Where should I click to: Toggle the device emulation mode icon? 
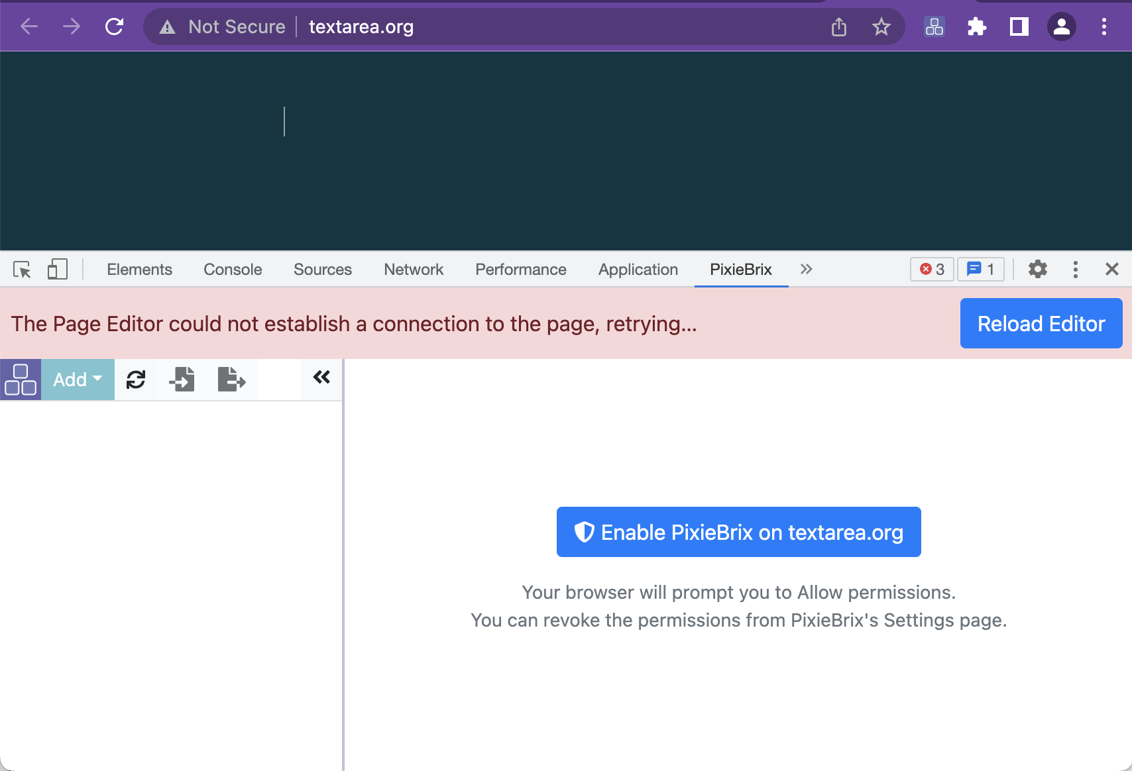click(x=57, y=269)
